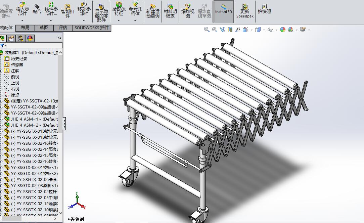The width and height of the screenshot is (364, 223).
Task: Click Dynamic Annotation Views icon
Action: click(x=238, y=30)
